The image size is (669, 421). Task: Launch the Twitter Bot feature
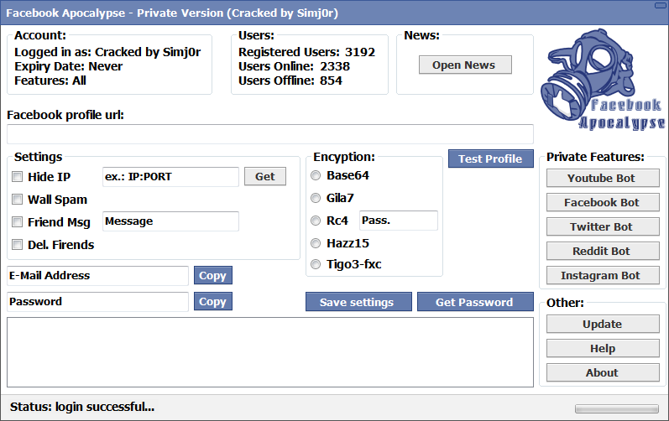click(603, 226)
